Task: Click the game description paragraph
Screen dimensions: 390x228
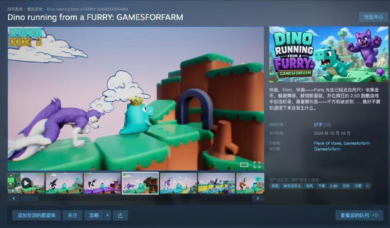Action: click(x=325, y=99)
